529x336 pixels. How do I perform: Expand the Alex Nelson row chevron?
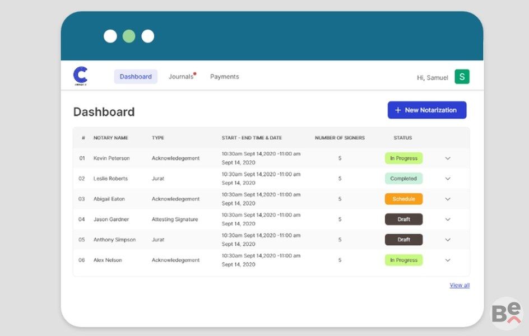click(x=448, y=260)
